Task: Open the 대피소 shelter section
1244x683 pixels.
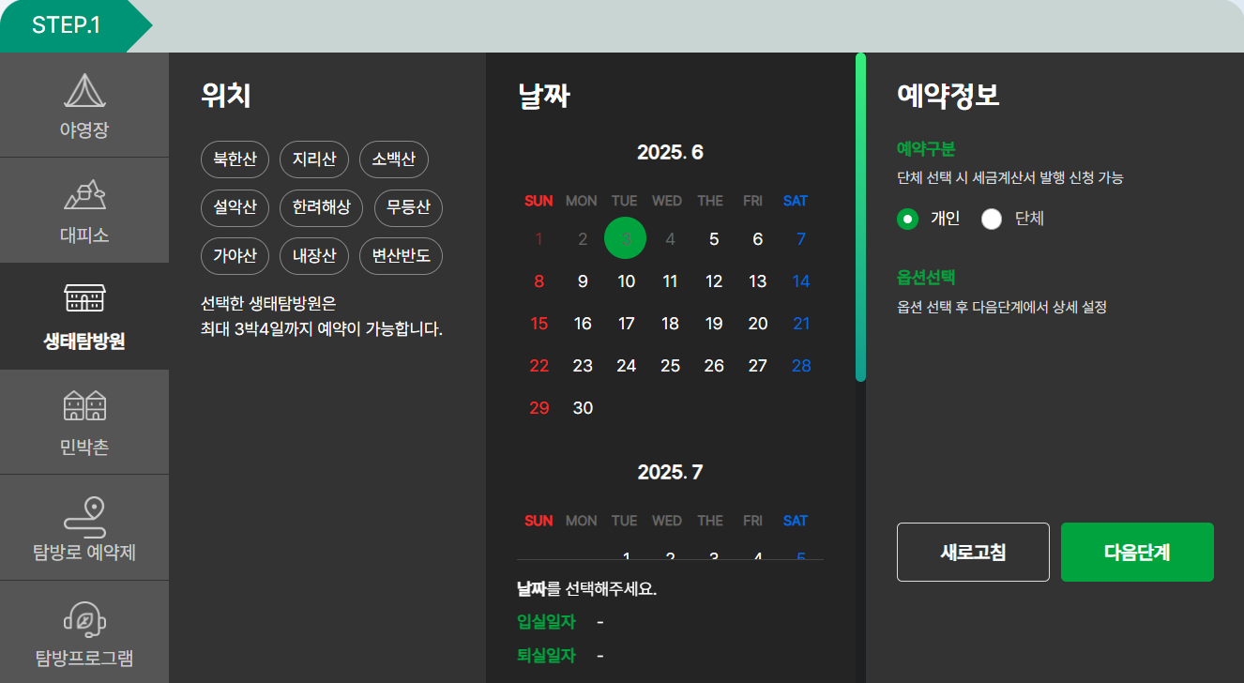Action: point(84,209)
